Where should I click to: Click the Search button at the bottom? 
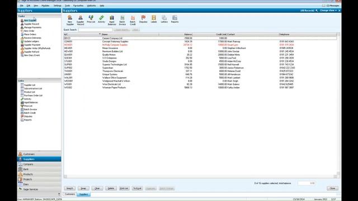(x=69, y=188)
